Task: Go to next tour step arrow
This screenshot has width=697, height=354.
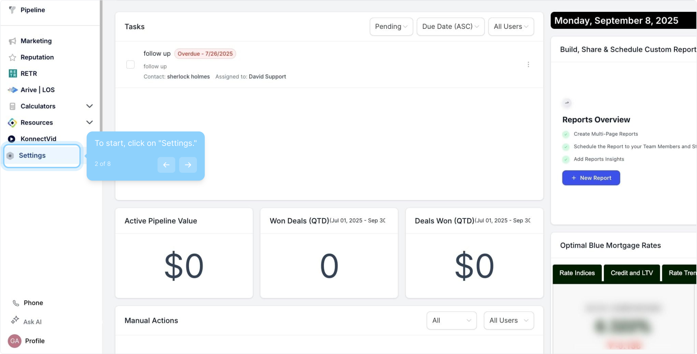Action: [188, 165]
